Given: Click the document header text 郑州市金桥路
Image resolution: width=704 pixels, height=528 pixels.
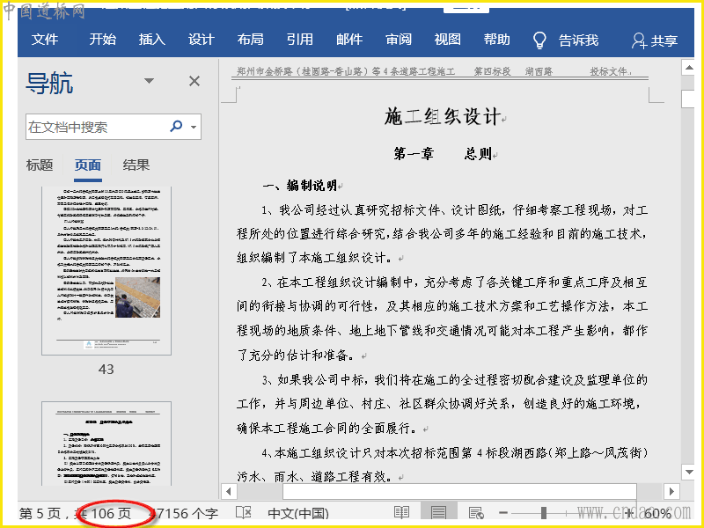Looking at the screenshot, I should (x=346, y=71).
